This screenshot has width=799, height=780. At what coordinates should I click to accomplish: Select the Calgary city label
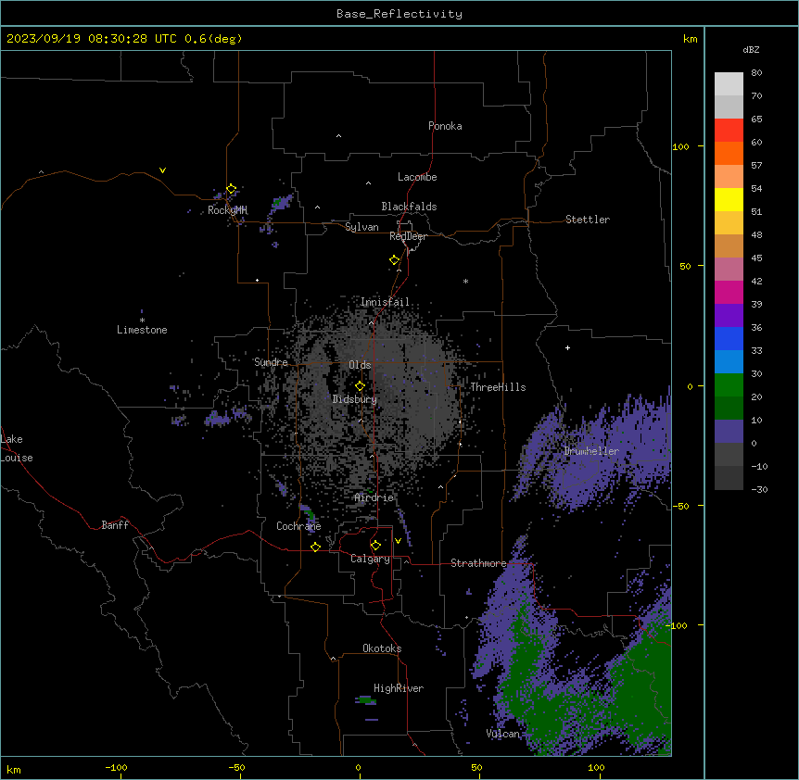point(370,559)
